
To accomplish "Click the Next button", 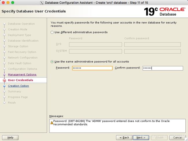I will [x=141, y=138].
